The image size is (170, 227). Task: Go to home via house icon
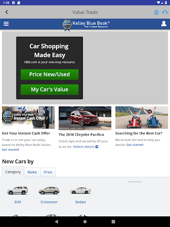pos(165,12)
